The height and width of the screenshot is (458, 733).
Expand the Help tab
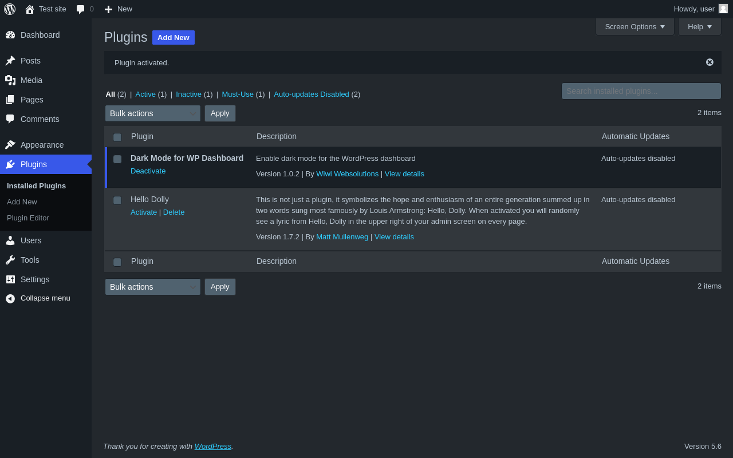pyautogui.click(x=700, y=26)
